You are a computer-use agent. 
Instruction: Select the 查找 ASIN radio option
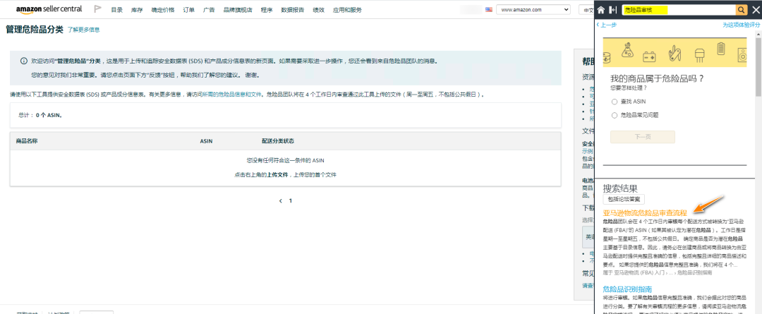pyautogui.click(x=615, y=102)
